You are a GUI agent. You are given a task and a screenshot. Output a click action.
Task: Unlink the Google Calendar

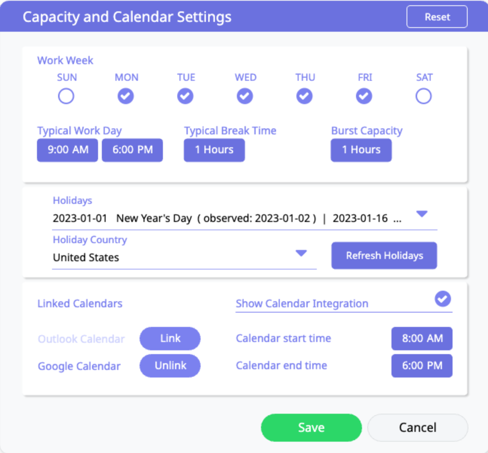click(170, 365)
